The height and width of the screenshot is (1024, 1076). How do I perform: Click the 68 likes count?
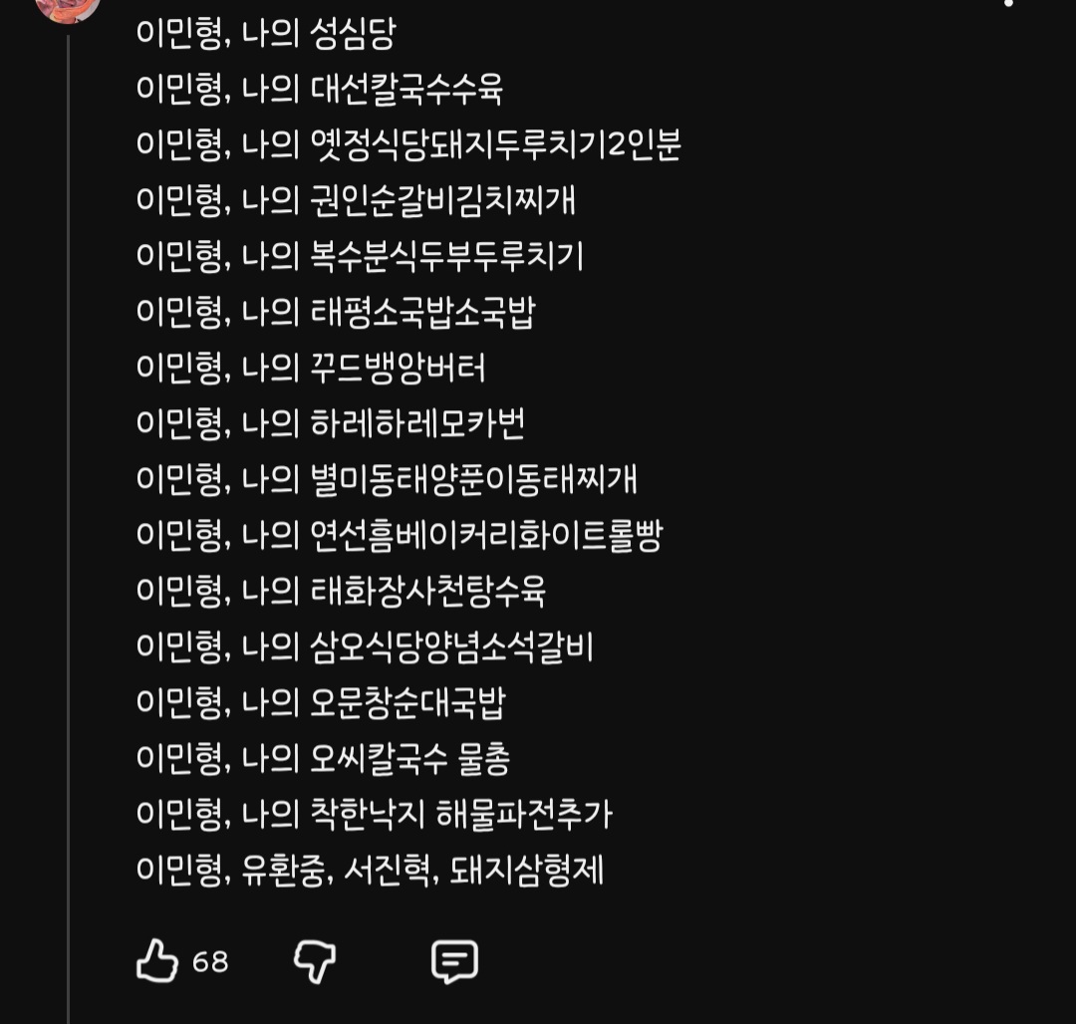(210, 962)
